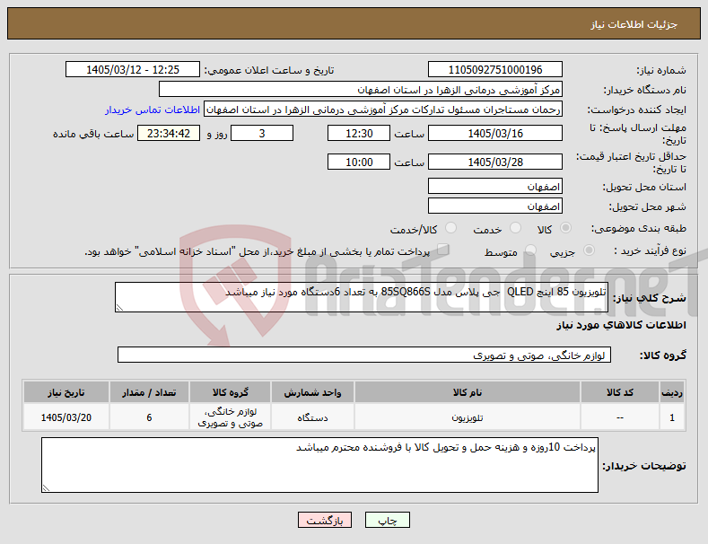Click the quantity cell showing 6
This screenshot has width=708, height=544.
pos(150,417)
